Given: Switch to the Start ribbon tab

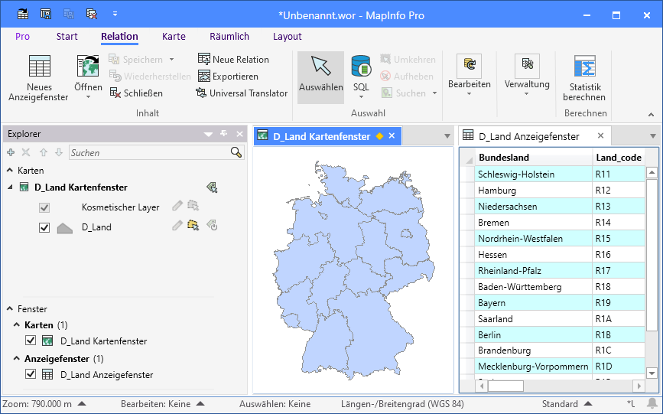Looking at the screenshot, I should coord(67,37).
